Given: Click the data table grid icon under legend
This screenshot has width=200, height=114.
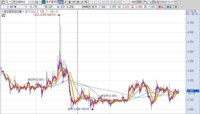Looking at the screenshot, I should 3,16.
